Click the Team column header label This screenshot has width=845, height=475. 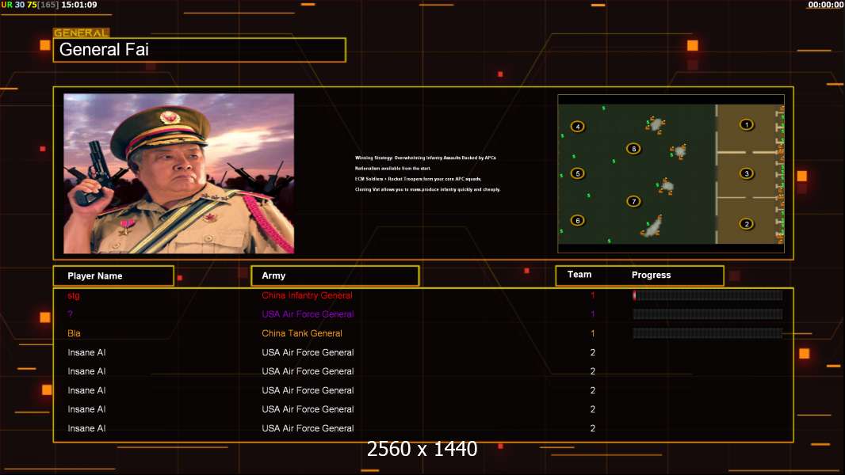[x=579, y=275]
